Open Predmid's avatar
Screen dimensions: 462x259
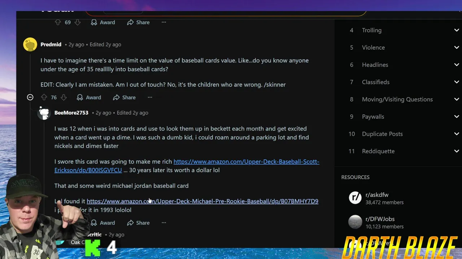(x=30, y=45)
